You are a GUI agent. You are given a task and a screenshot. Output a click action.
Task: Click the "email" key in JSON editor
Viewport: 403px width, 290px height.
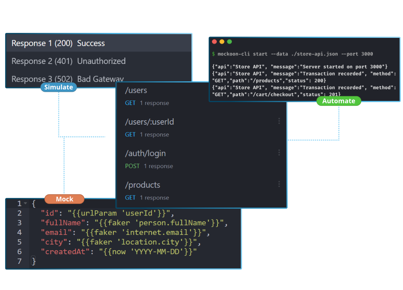pos(56,232)
